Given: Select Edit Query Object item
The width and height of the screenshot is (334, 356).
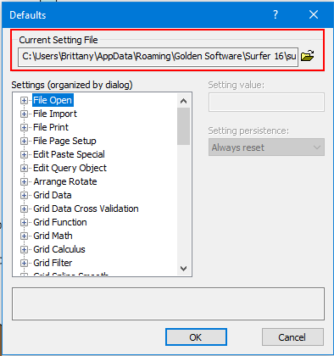Looking at the screenshot, I should [x=70, y=168].
